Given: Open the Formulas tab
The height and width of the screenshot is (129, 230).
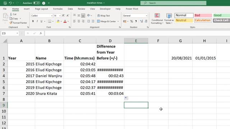Looking at the screenshot, I should point(58,9).
